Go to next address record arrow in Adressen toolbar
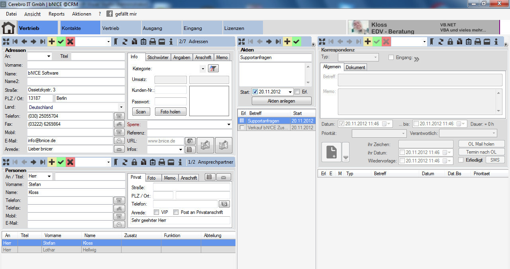The height and width of the screenshot is (269, 510). coord(33,42)
